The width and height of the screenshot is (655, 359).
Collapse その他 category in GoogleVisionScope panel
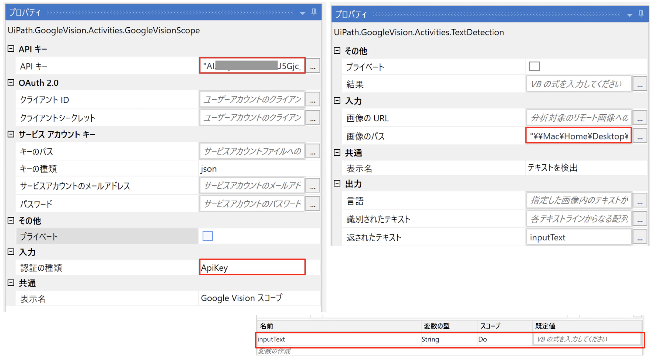pos(11,220)
